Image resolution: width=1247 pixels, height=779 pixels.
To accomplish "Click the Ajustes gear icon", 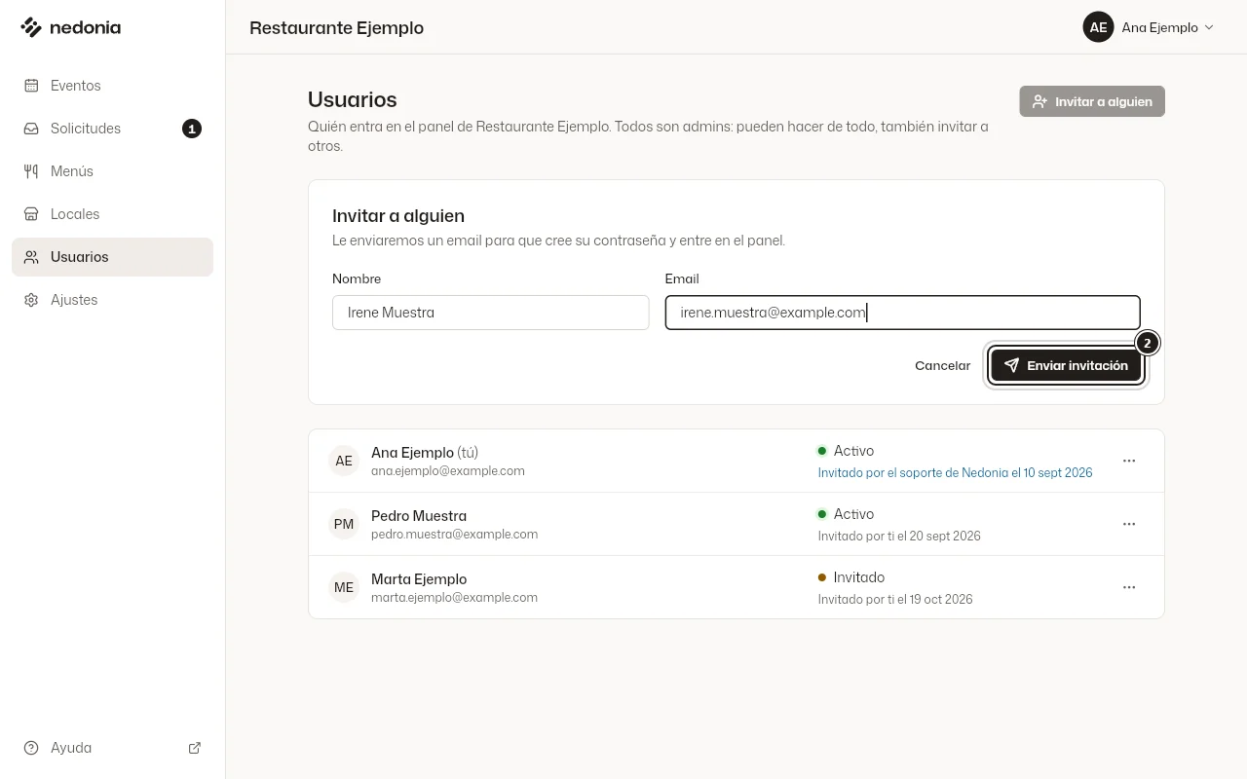I will (31, 300).
